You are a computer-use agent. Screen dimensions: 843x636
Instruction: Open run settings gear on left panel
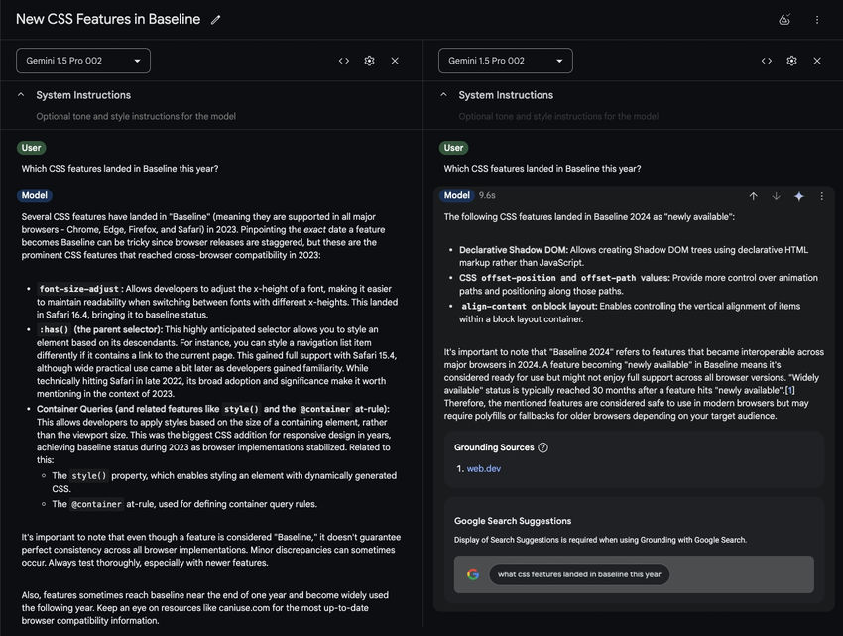(x=369, y=61)
